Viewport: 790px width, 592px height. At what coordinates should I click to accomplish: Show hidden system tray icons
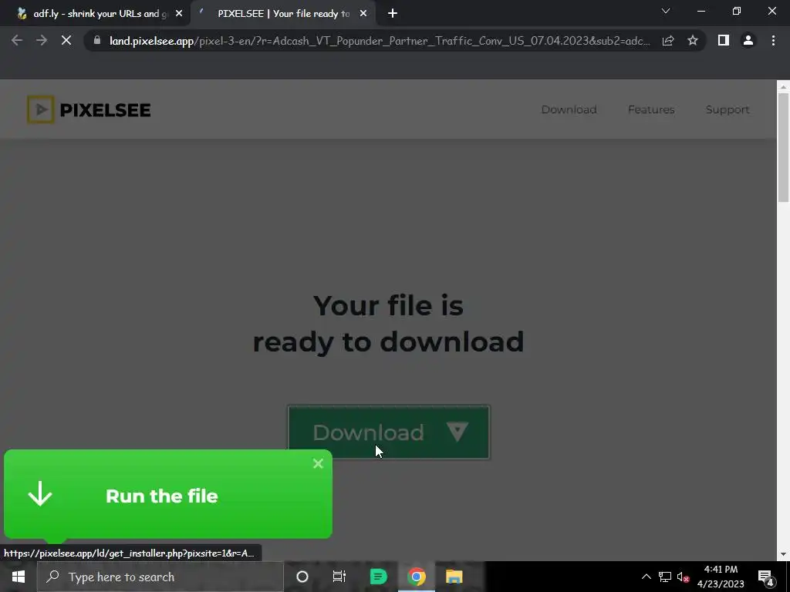tap(646, 577)
